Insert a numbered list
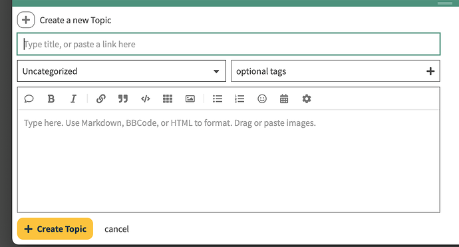Image resolution: width=459 pixels, height=247 pixels. [239, 99]
